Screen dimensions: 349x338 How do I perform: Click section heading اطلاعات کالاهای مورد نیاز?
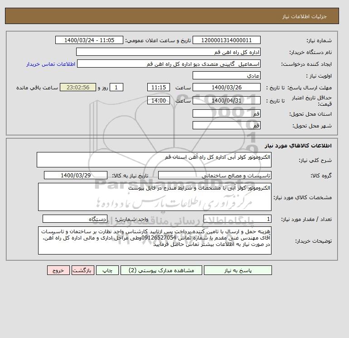[298, 146]
